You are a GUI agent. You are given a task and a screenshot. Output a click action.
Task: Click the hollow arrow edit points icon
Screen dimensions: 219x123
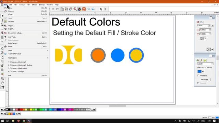[x=105, y=9]
